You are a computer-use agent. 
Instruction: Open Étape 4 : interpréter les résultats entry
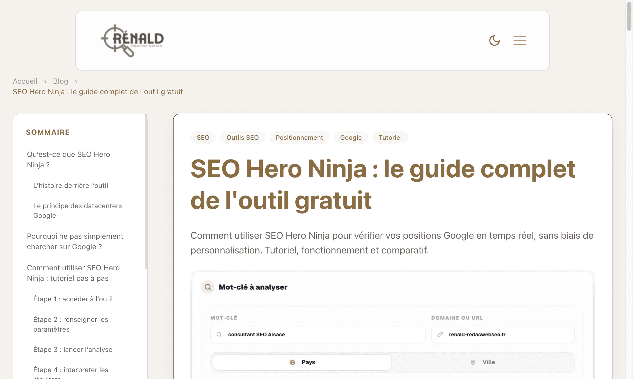point(71,370)
